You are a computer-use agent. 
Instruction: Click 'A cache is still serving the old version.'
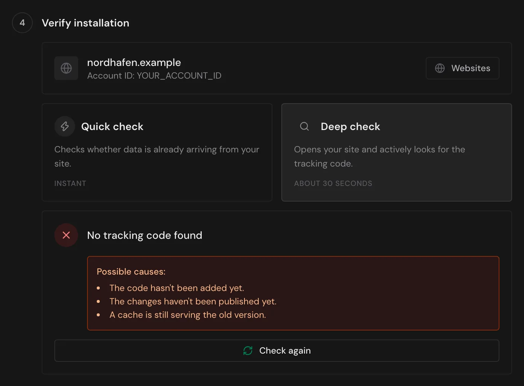[188, 315]
